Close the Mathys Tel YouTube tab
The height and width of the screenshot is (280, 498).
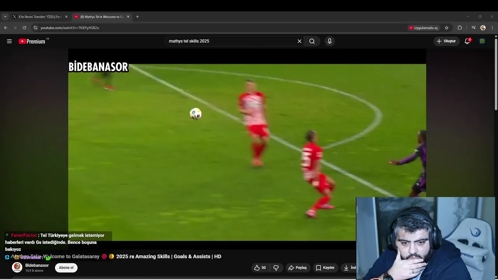tap(128, 17)
